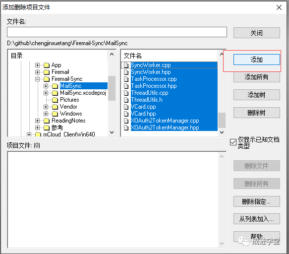Close the 添加删除项目文件 dialog
Screen dimensions: 289x254
pos(279,7)
